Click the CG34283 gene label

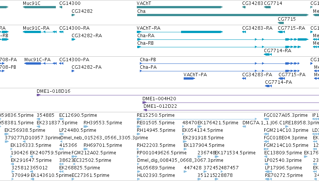coord(253,3)
